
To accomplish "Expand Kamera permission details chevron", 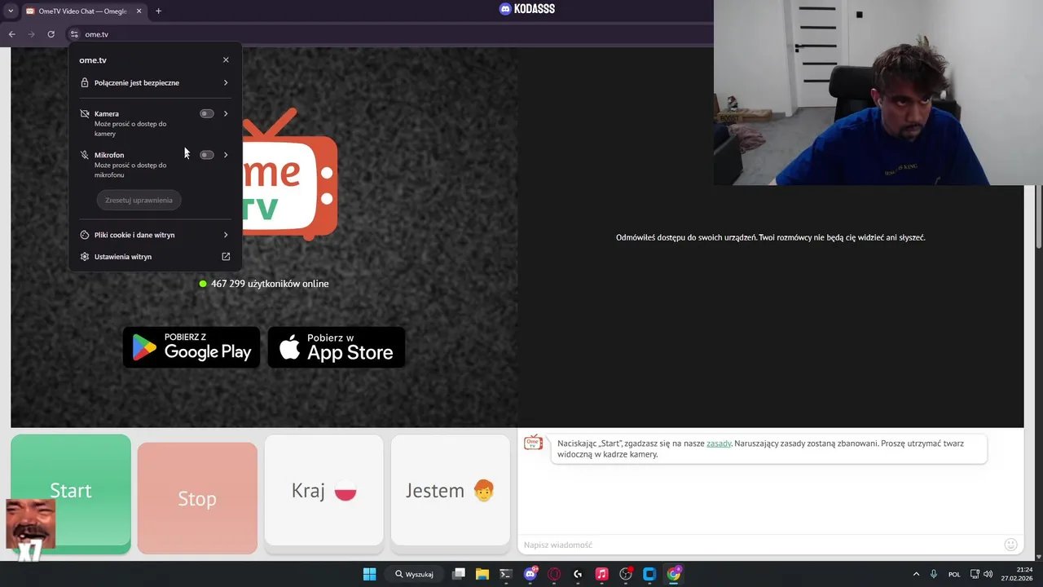I will tap(226, 114).
